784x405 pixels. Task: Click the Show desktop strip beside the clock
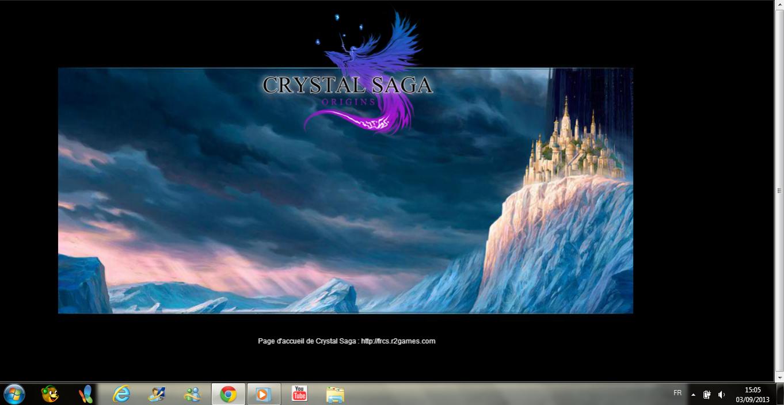click(781, 395)
